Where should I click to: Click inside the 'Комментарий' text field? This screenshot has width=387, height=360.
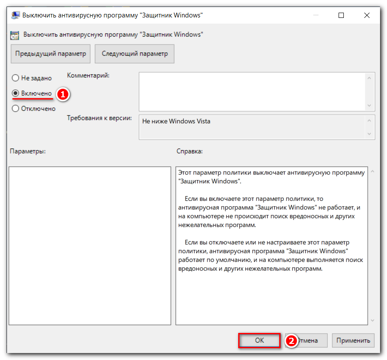coord(252,92)
